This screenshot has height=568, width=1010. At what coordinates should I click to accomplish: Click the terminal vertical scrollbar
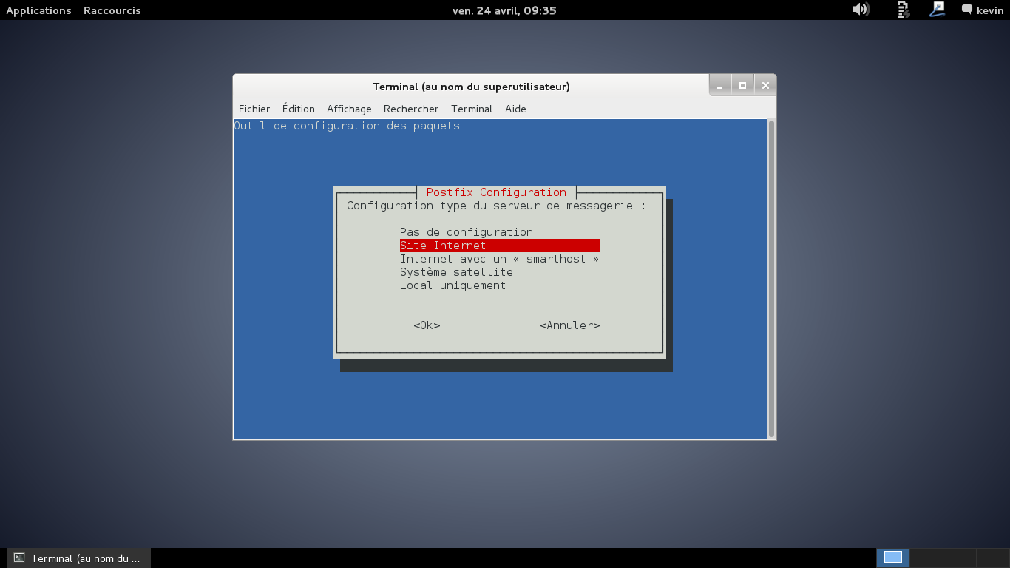pyautogui.click(x=771, y=279)
